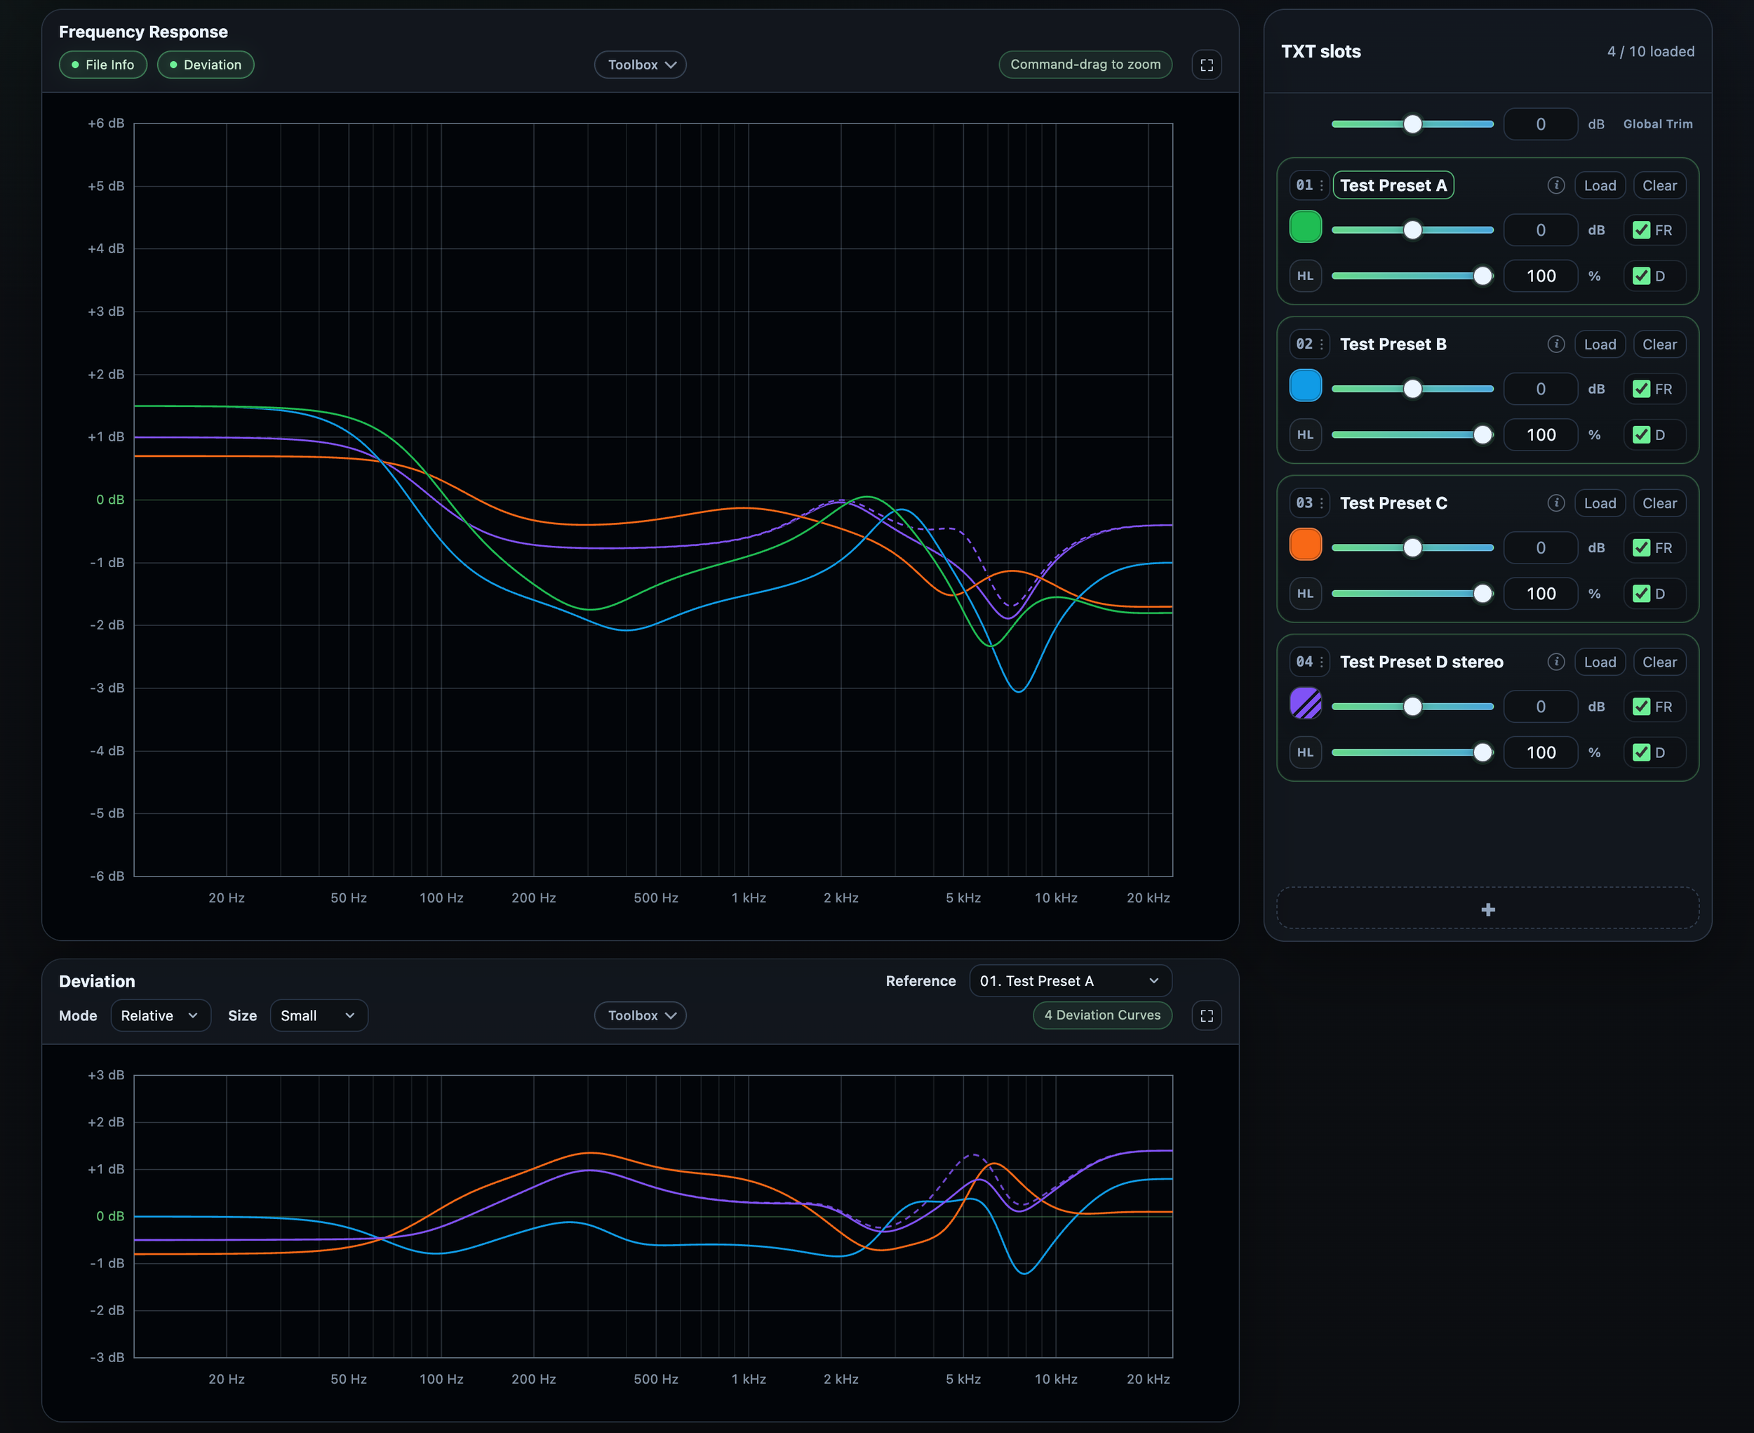Open the Deviation Mode dropdown
1754x1433 pixels.
pyautogui.click(x=160, y=1015)
